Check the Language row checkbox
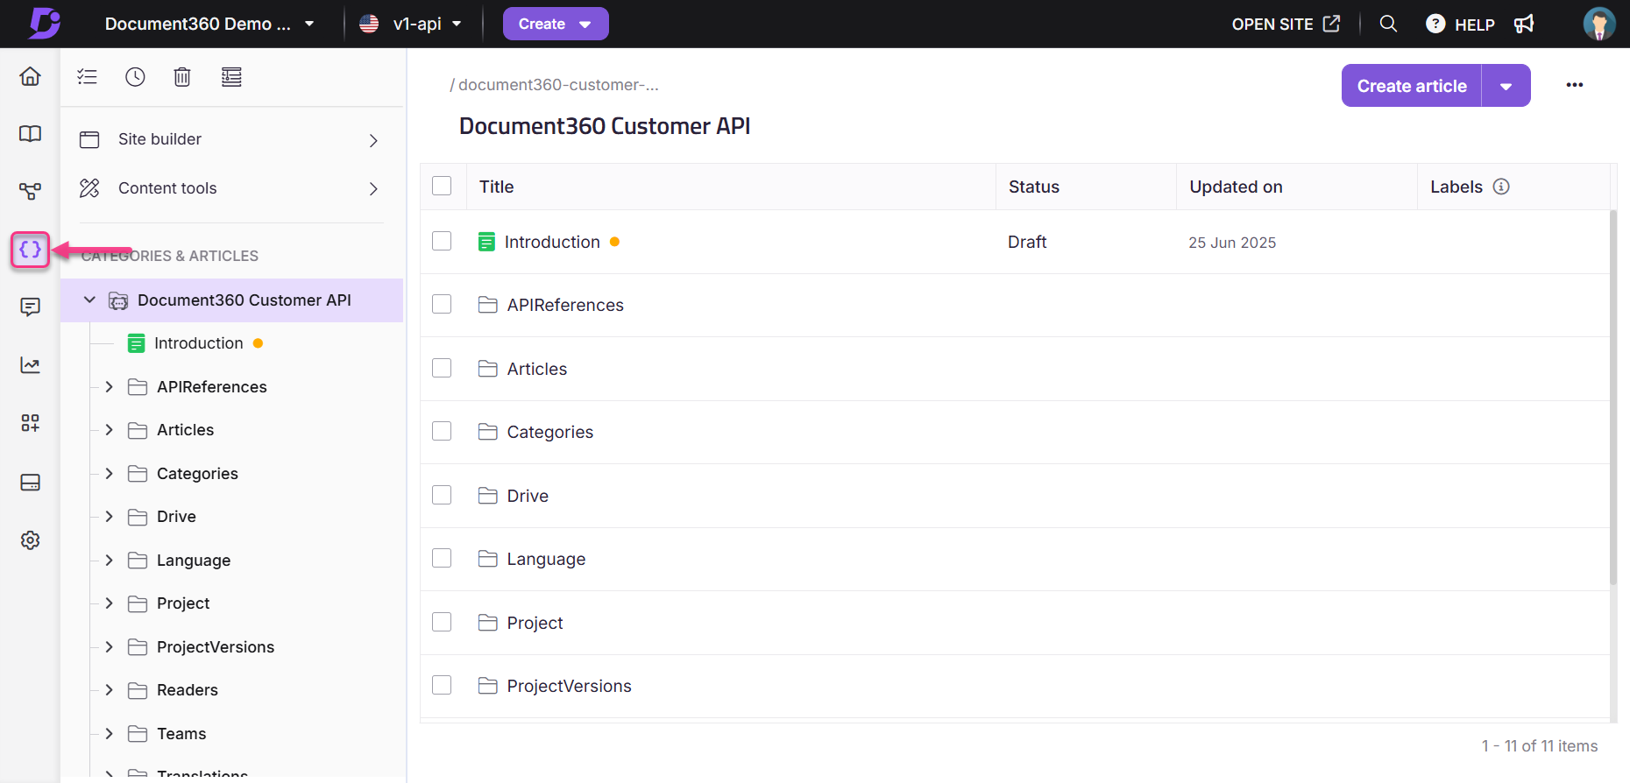This screenshot has height=783, width=1630. click(442, 558)
